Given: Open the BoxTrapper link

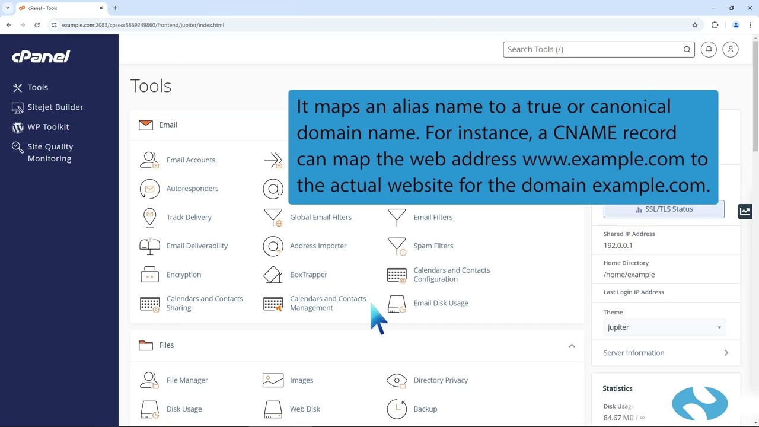Looking at the screenshot, I should (308, 275).
